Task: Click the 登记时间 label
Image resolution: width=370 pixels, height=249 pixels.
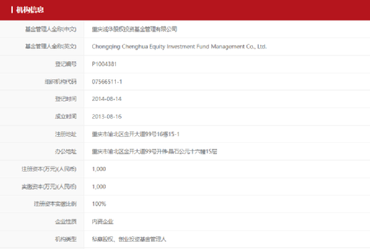Action: pyautogui.click(x=66, y=99)
